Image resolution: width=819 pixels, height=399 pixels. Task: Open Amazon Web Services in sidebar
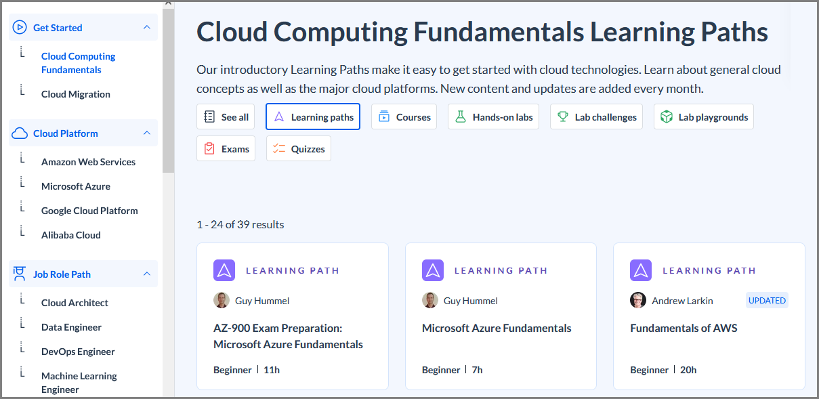[88, 162]
